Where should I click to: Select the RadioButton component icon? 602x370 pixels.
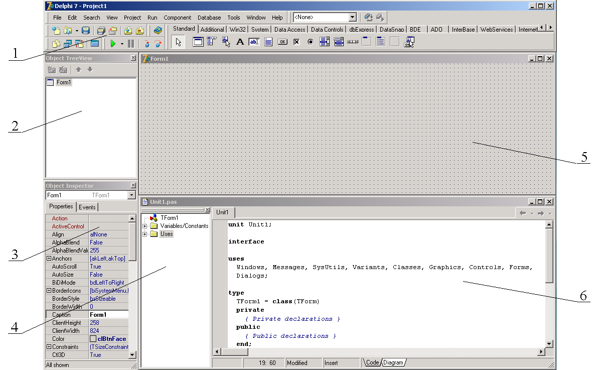pos(311,42)
